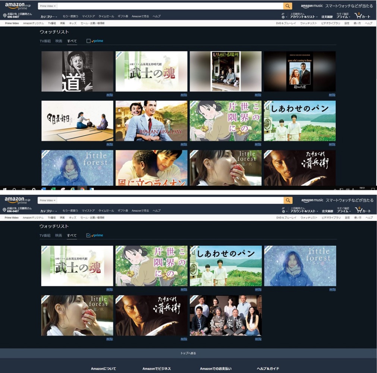Open the カテゴリー dropdown in lower window
377x373 pixels.
coord(48,211)
